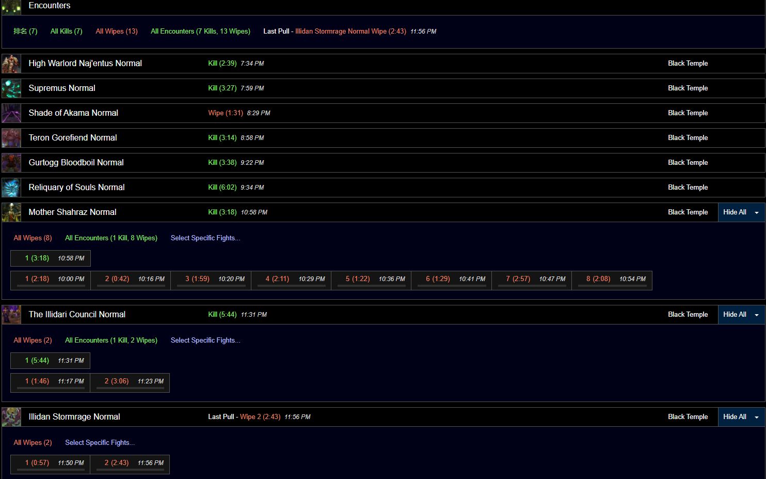This screenshot has height=479, width=766.
Task: Select All Wipes (2) under Illidan Stormrage
Action: tap(33, 442)
